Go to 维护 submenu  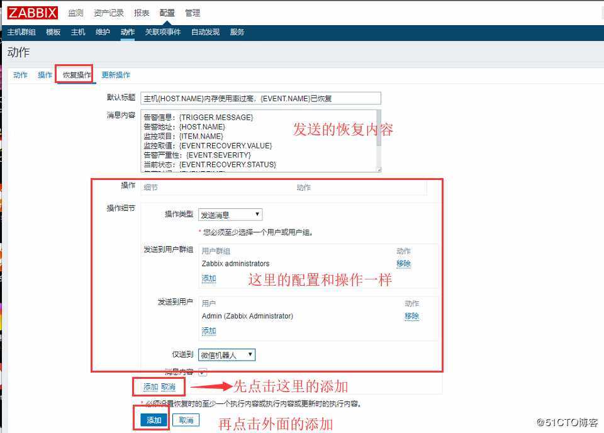[103, 32]
